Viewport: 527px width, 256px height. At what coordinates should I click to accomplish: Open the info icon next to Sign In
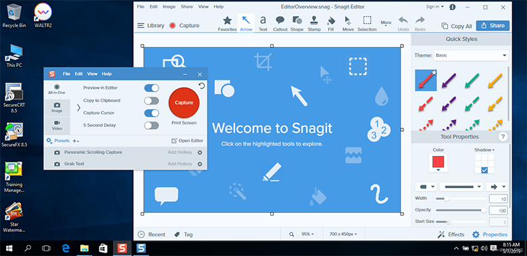pyautogui.click(x=453, y=7)
